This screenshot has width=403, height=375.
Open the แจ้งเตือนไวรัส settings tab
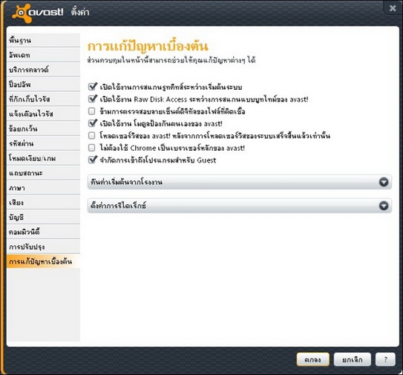[x=44, y=114]
